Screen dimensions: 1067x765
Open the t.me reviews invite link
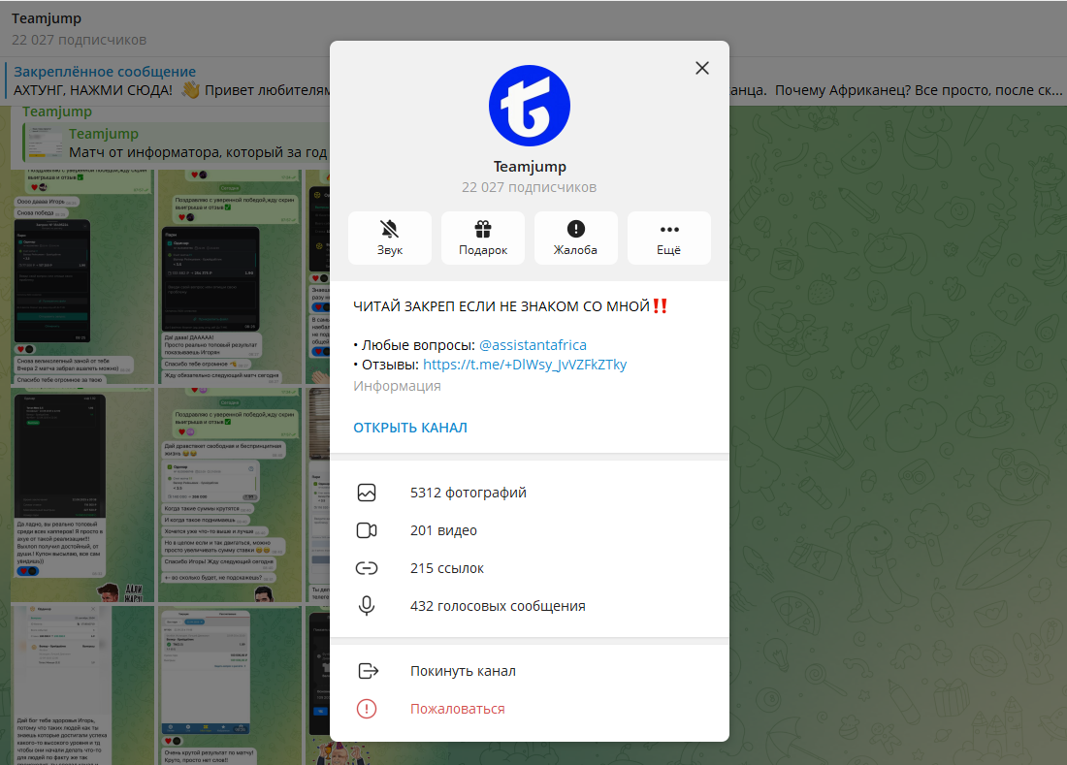[x=525, y=365]
